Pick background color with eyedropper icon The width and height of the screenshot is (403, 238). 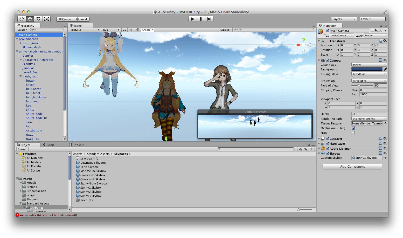pyautogui.click(x=385, y=69)
